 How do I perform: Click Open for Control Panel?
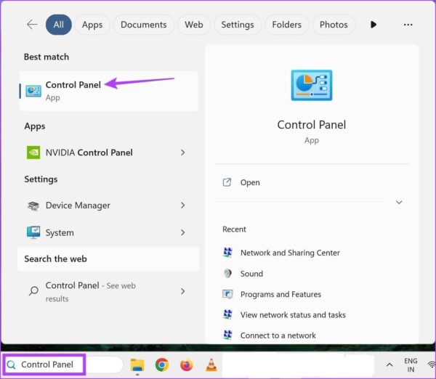(250, 183)
